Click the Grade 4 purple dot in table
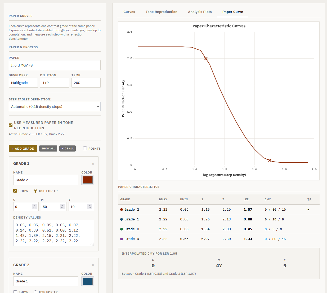Image resolution: width=327 pixels, height=293 pixels. click(122, 239)
